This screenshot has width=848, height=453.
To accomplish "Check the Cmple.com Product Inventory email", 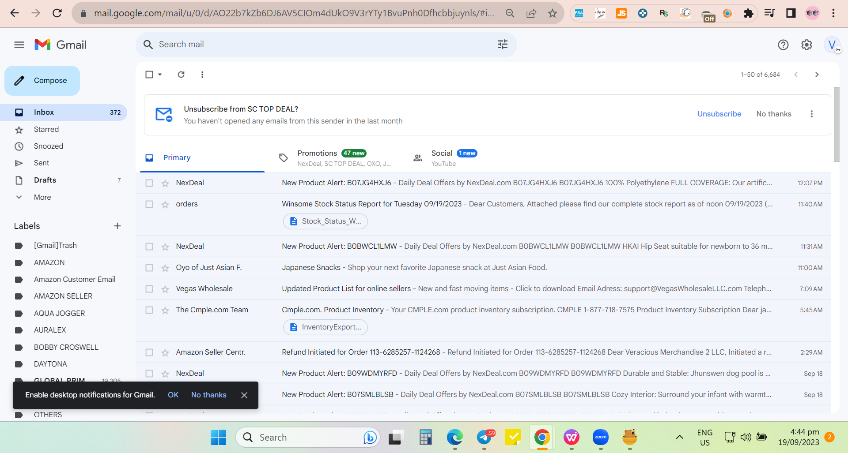I will (x=149, y=310).
